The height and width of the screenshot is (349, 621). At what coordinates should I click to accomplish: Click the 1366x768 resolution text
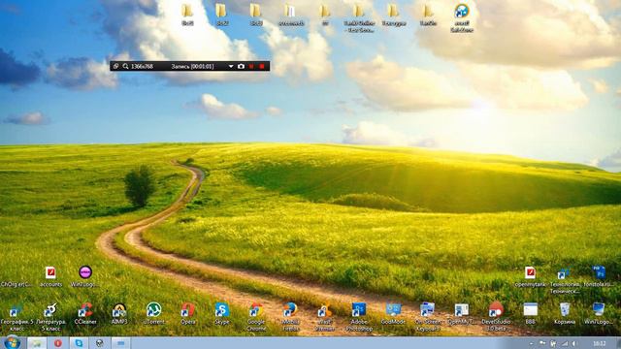point(142,67)
